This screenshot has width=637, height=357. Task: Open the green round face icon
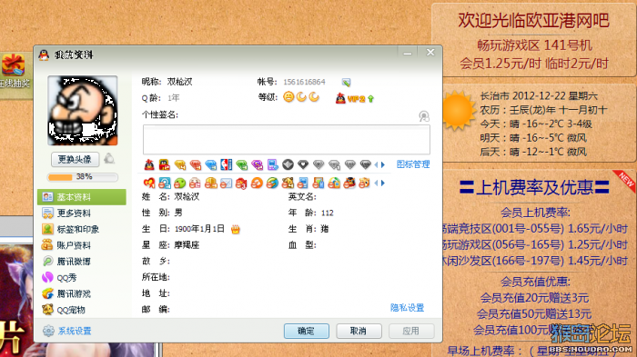(x=180, y=183)
